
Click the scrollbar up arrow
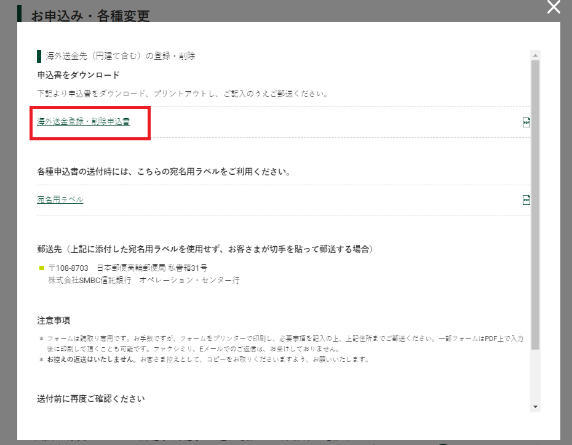(x=535, y=55)
